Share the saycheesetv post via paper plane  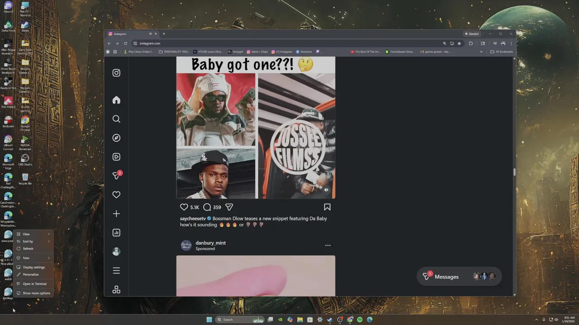(x=229, y=207)
